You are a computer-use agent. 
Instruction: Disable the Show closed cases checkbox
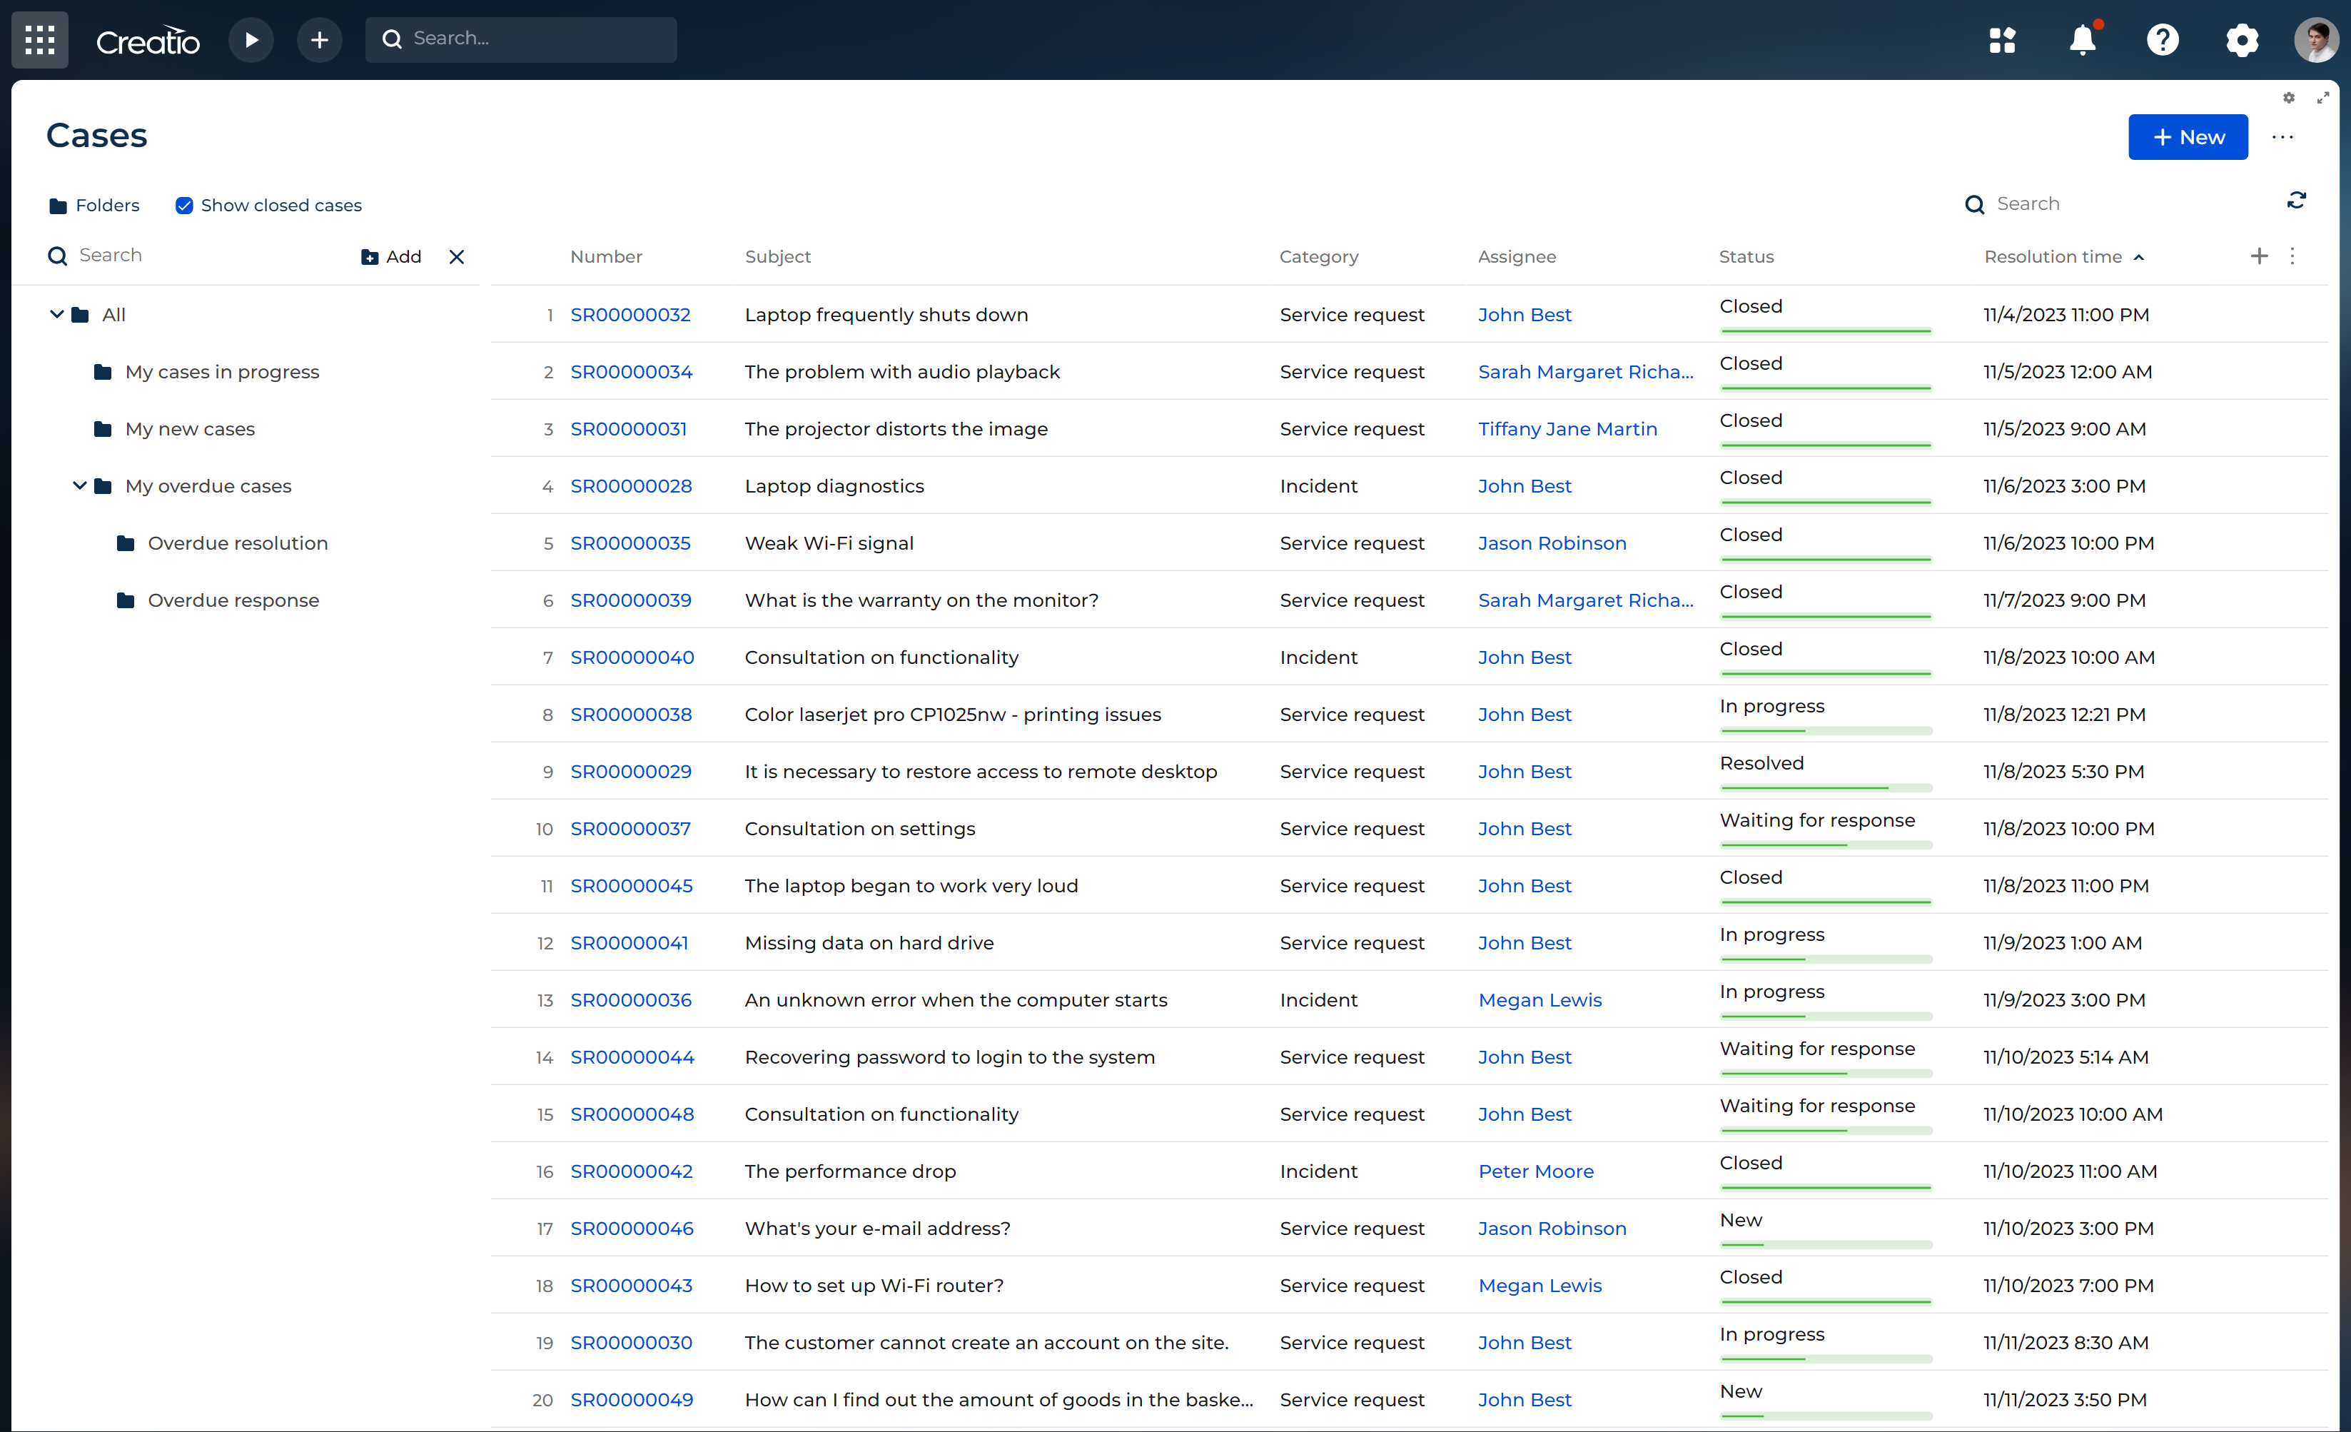pos(184,204)
